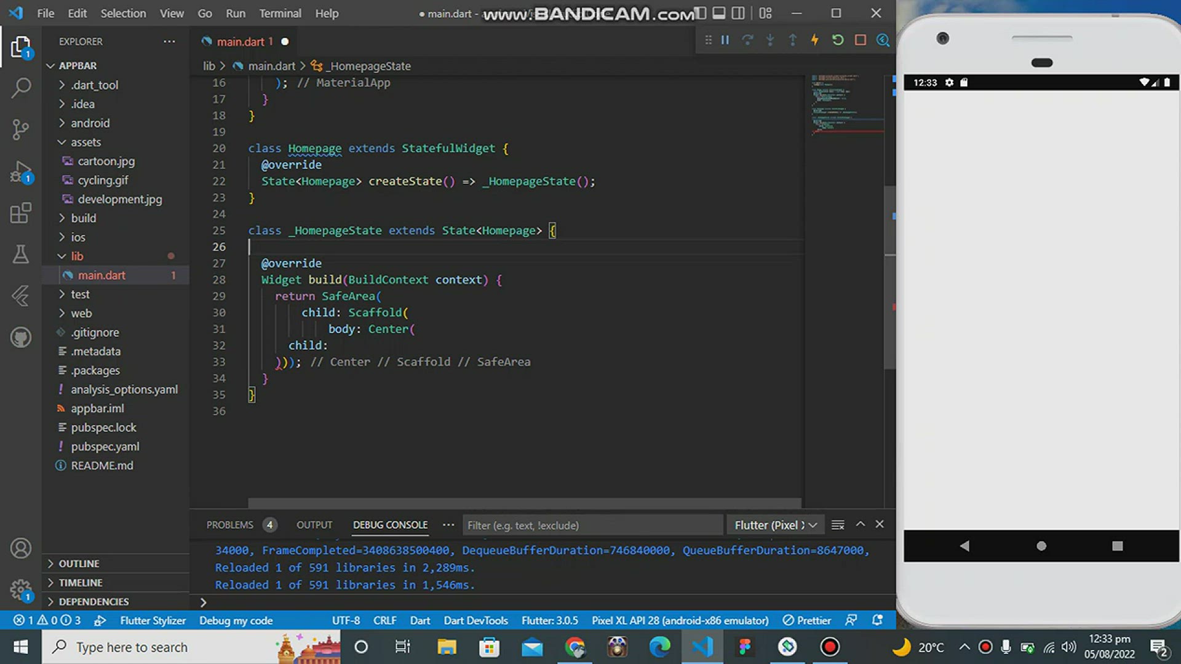The image size is (1181, 664).
Task: Open Explorer more actions ellipsis
Action: coord(169,41)
